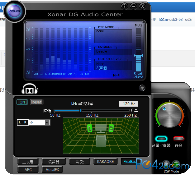The height and width of the screenshot is (175, 195).
Task: Click the subwoofer box in the room view
Action: tap(101, 141)
